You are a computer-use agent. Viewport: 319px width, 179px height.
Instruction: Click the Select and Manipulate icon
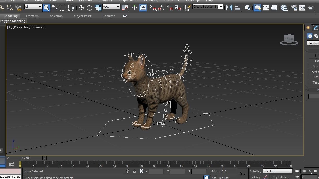(134, 8)
